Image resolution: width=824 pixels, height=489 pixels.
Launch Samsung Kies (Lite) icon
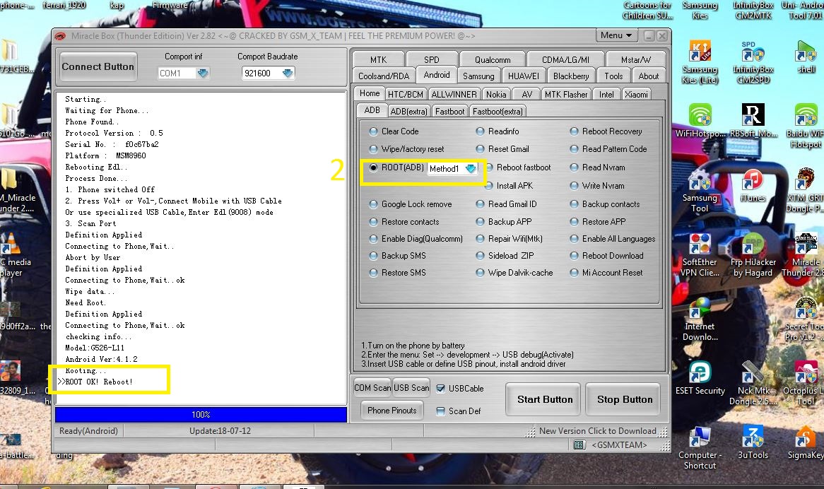[x=700, y=62]
